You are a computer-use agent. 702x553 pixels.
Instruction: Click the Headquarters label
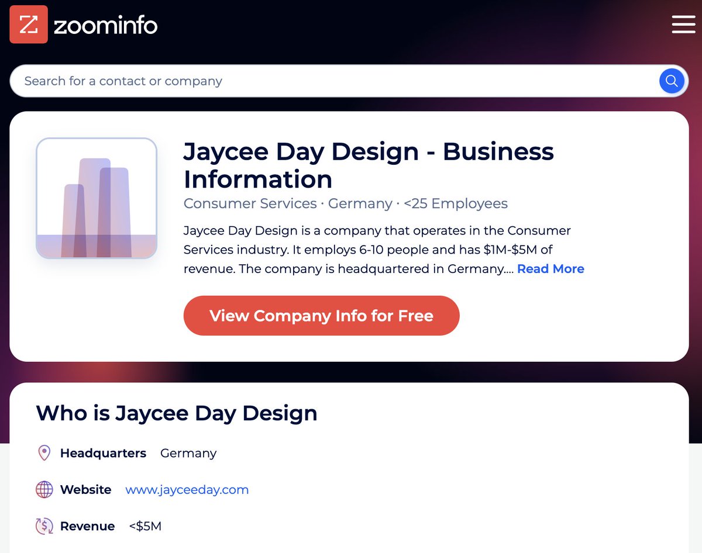click(x=103, y=453)
